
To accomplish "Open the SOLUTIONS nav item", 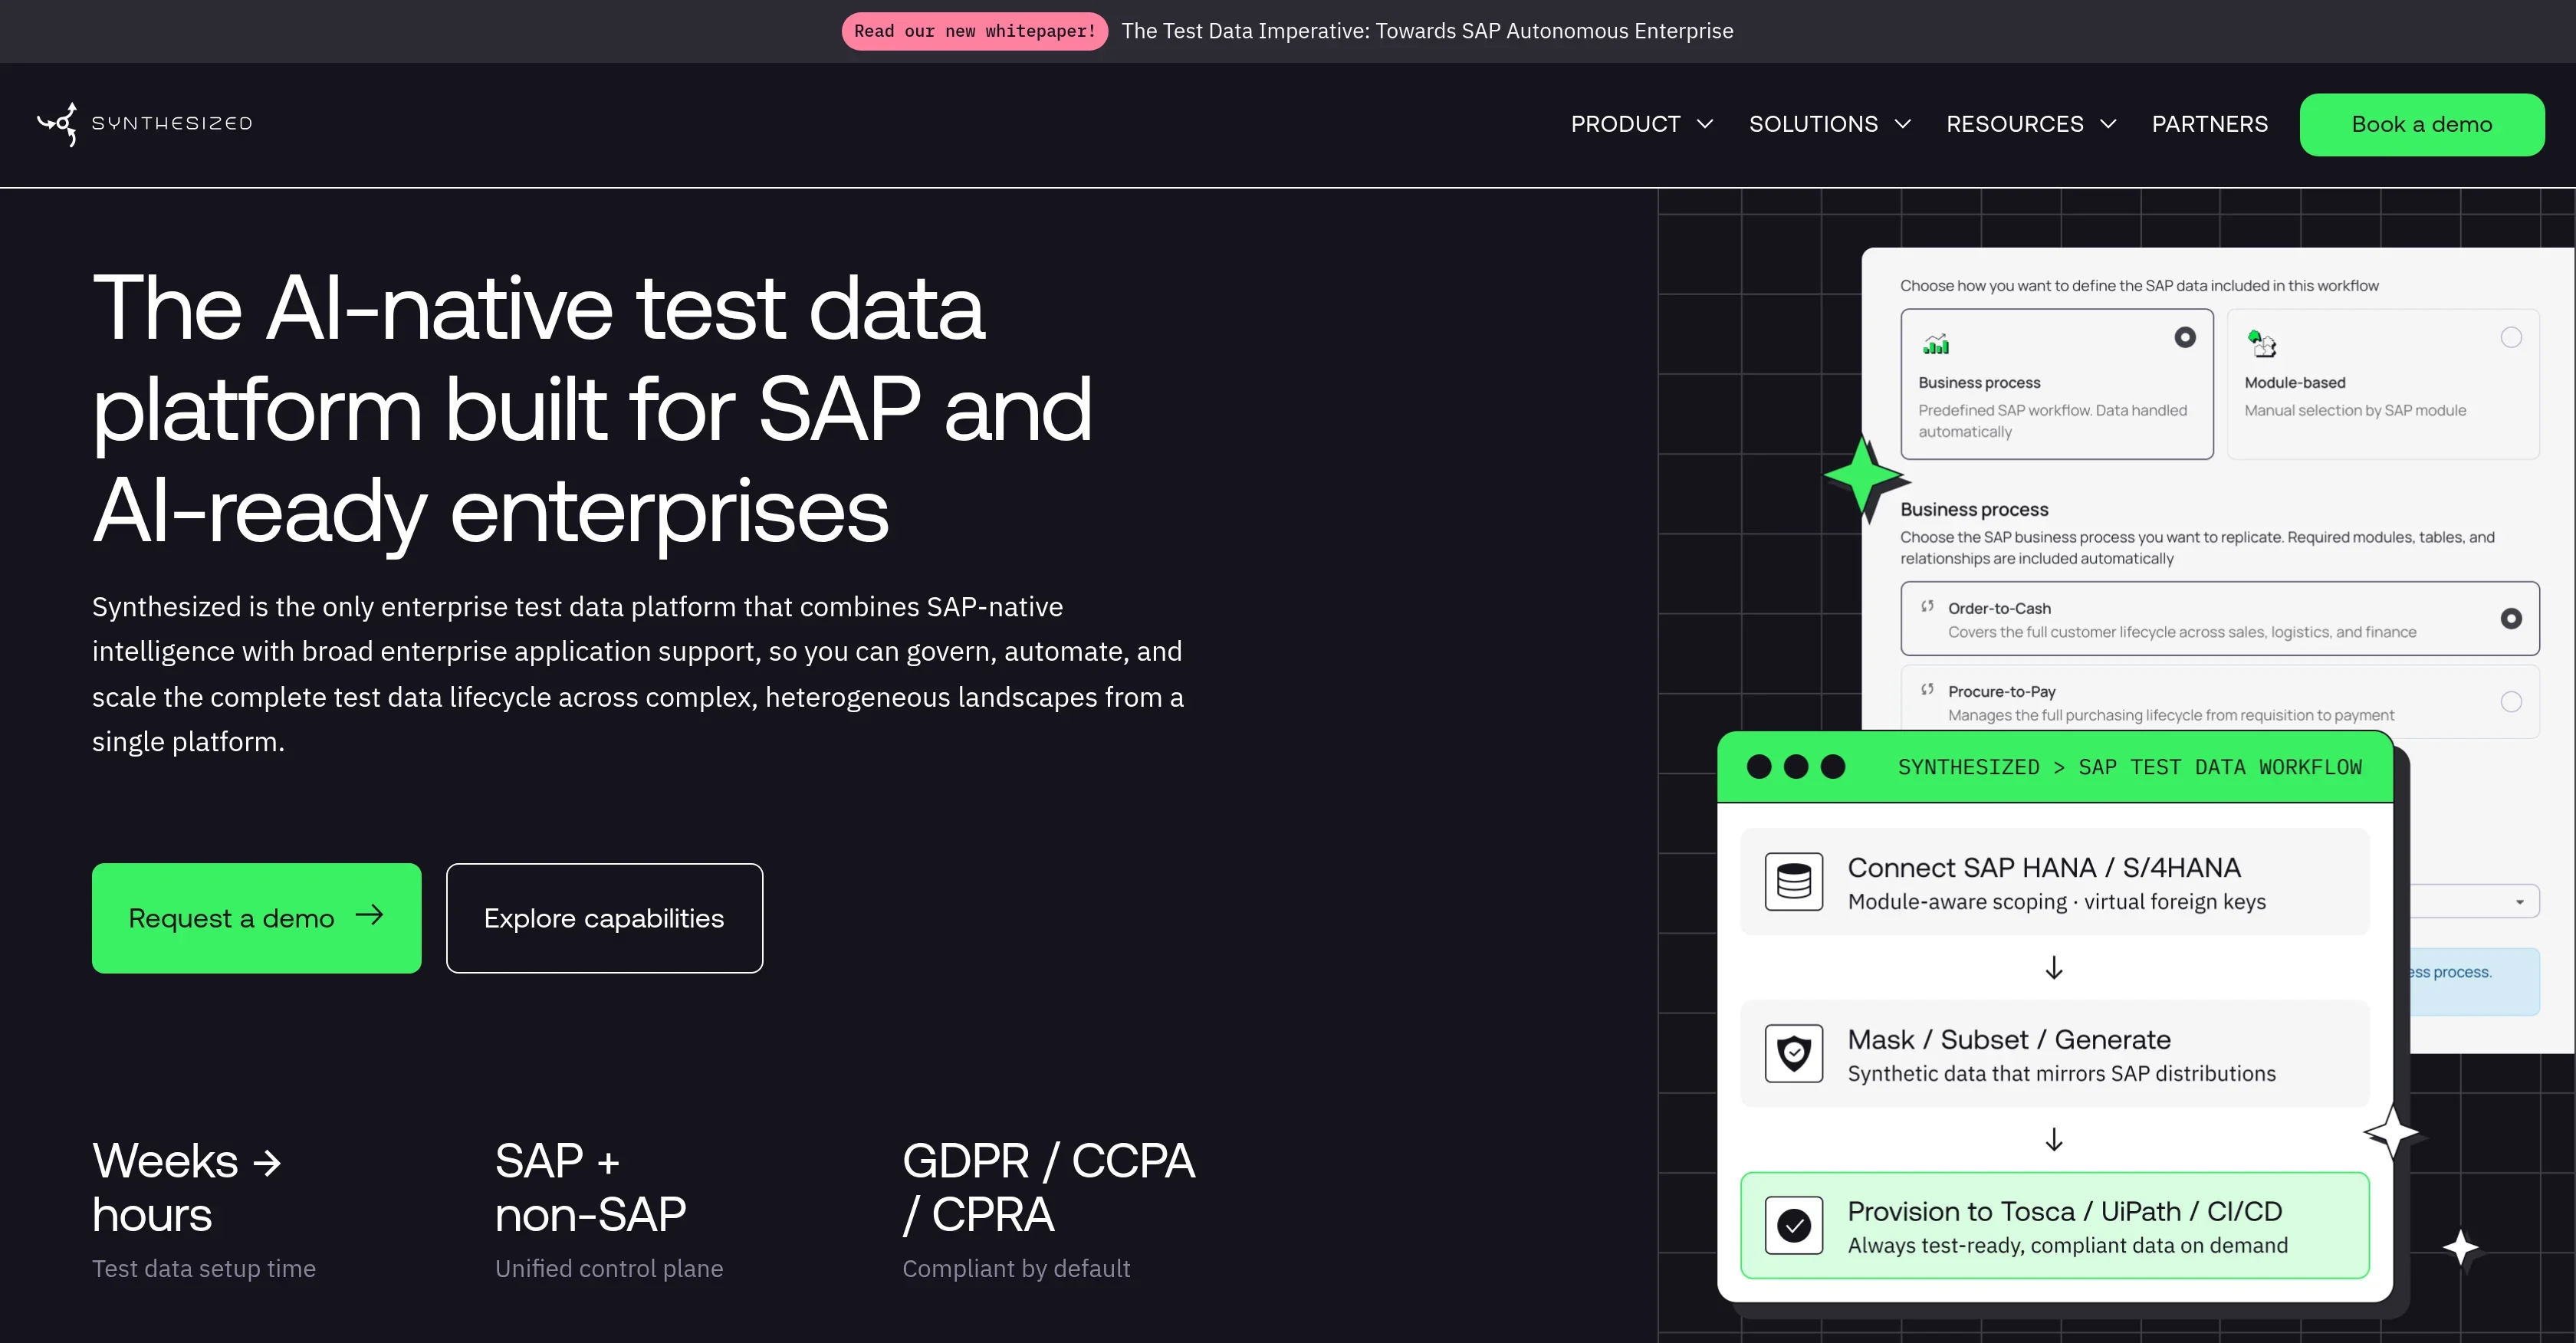I will tap(1813, 124).
